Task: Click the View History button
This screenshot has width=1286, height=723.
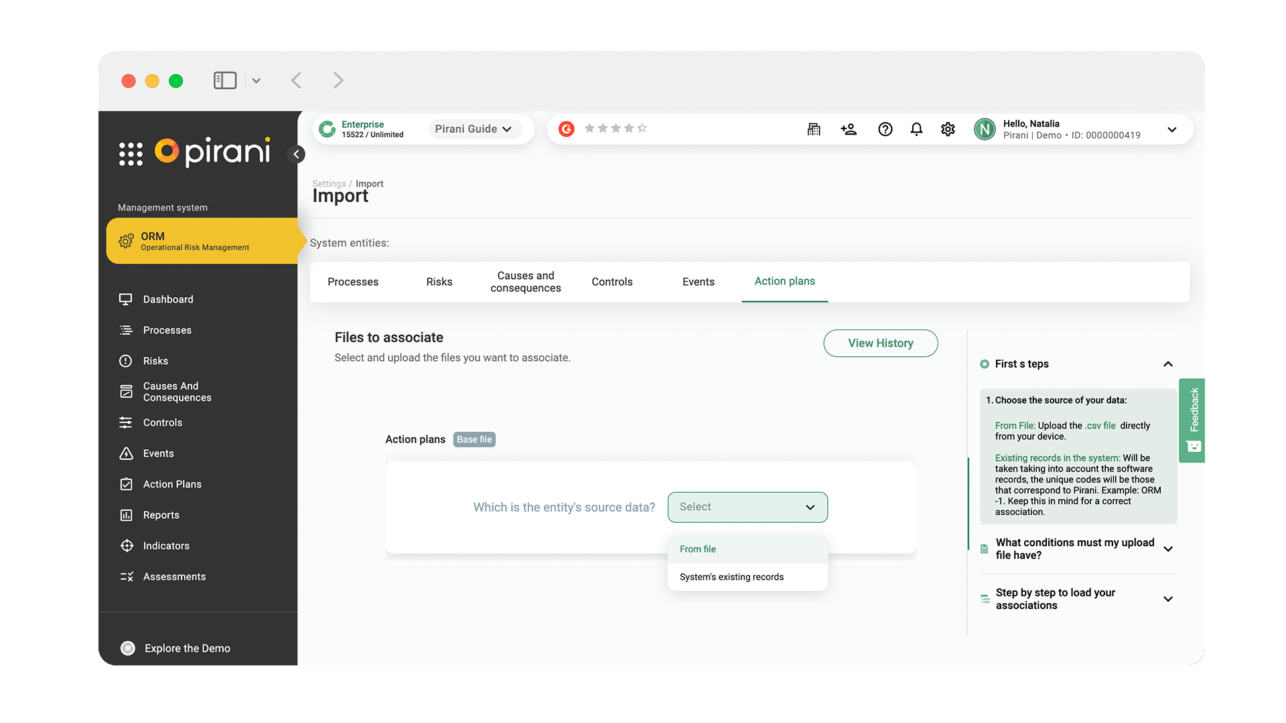Action: pyautogui.click(x=880, y=343)
